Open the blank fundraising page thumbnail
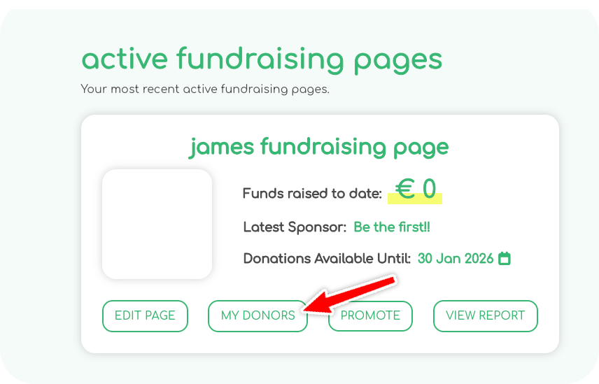Image resolution: width=599 pixels, height=384 pixels. (157, 224)
